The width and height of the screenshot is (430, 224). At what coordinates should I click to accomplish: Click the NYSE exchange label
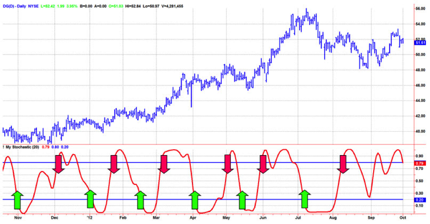coord(33,6)
